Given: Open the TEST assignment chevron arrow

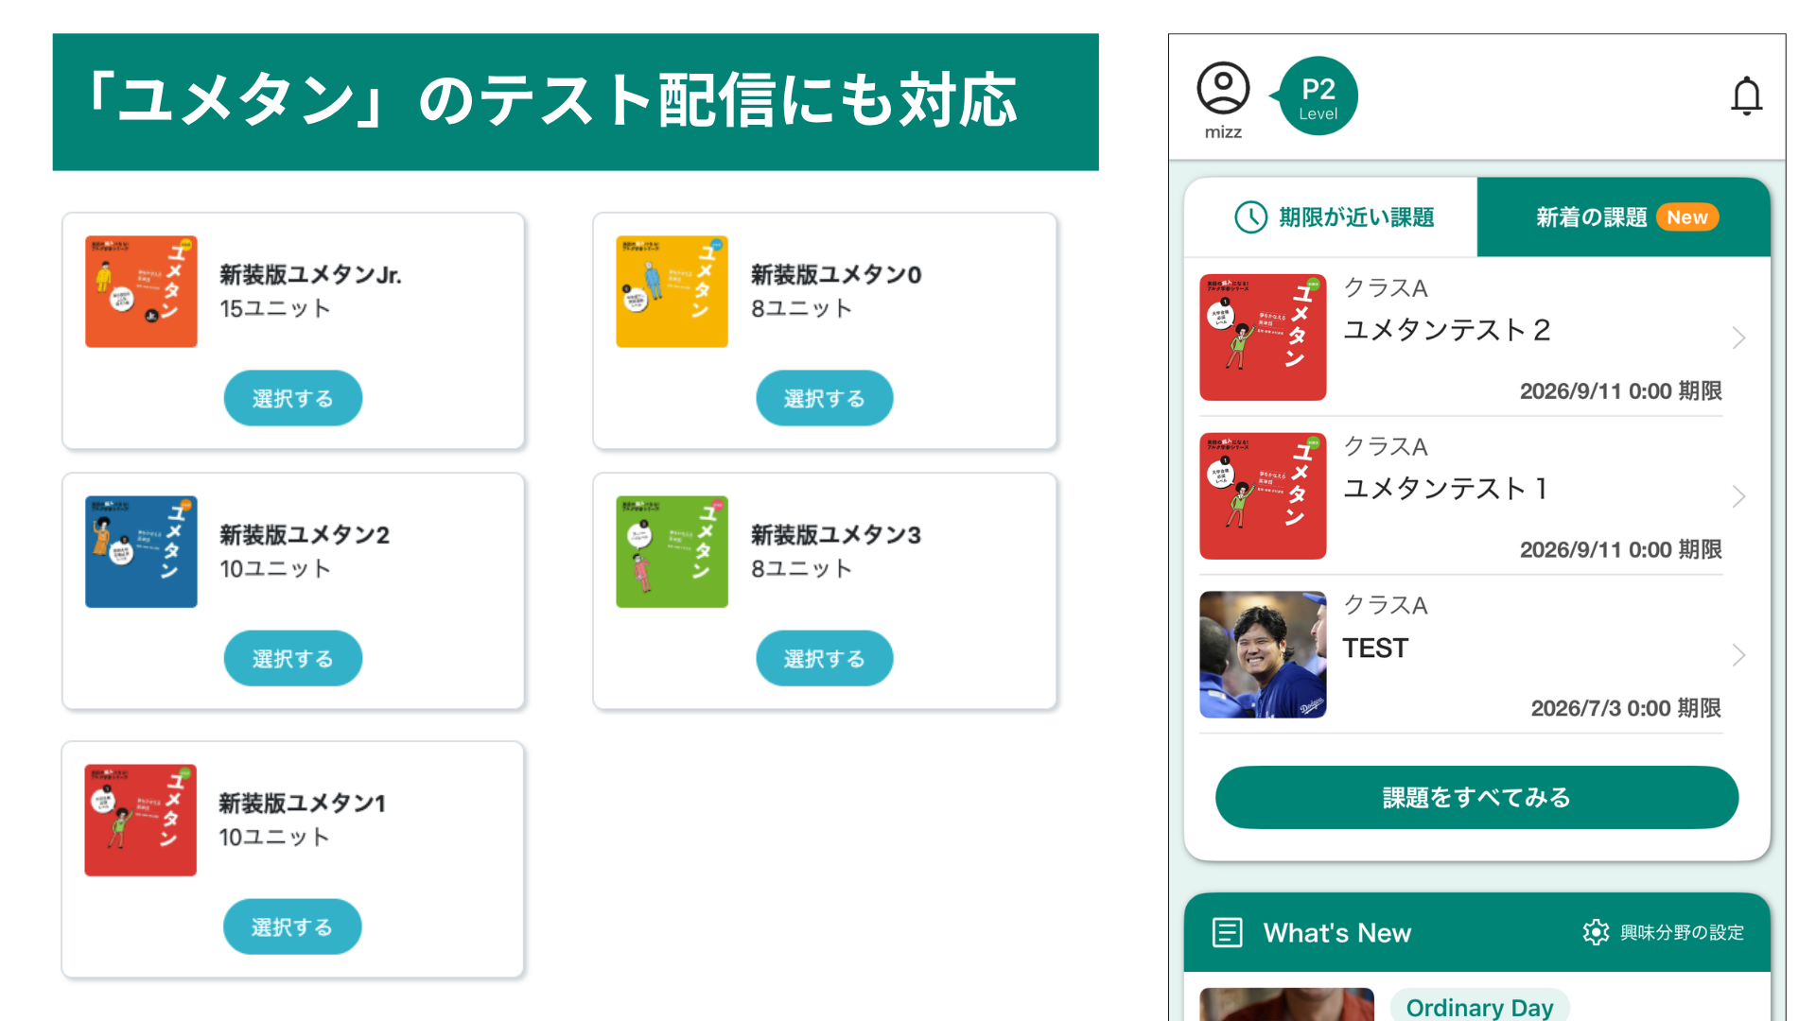Looking at the screenshot, I should [x=1738, y=655].
